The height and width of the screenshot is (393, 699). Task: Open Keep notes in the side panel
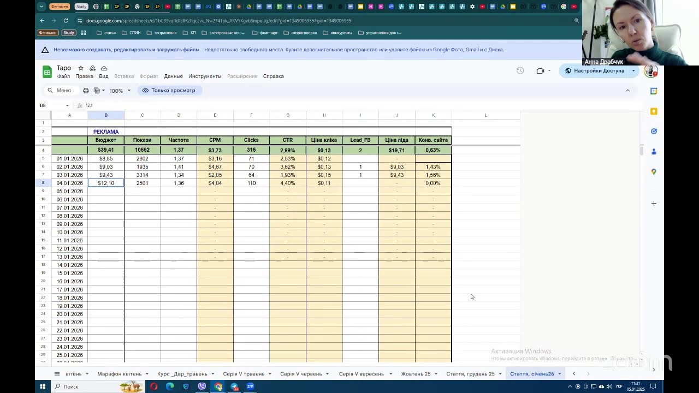click(x=654, y=111)
